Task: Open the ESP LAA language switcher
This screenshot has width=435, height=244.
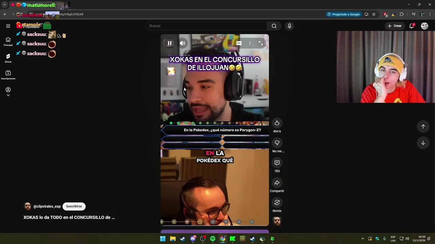Action: [x=393, y=239]
